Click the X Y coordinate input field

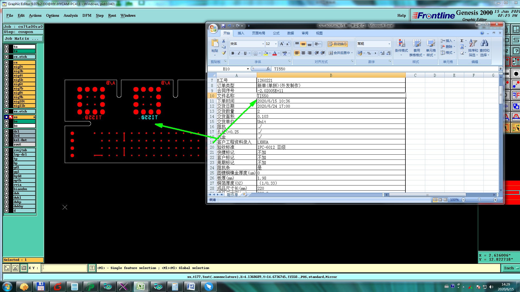click(x=64, y=268)
